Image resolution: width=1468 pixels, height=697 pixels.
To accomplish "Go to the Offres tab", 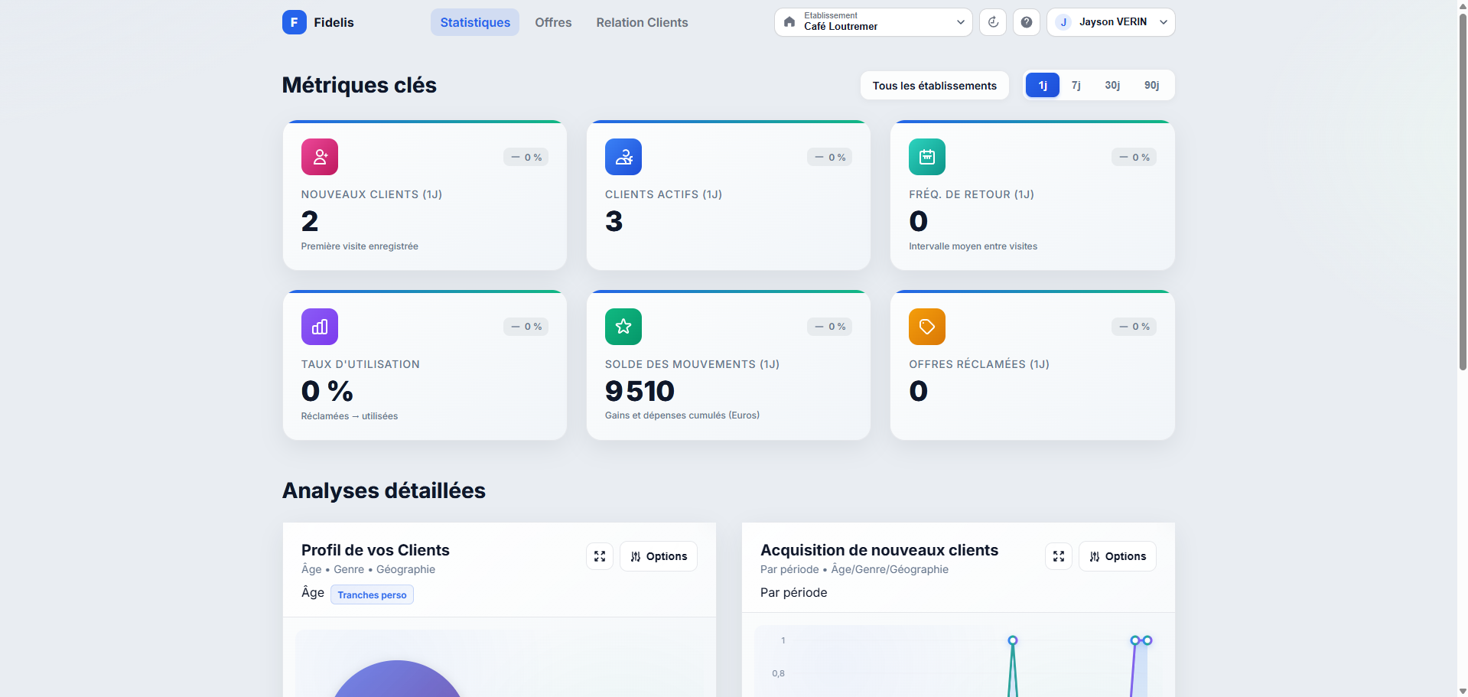I will click(553, 22).
